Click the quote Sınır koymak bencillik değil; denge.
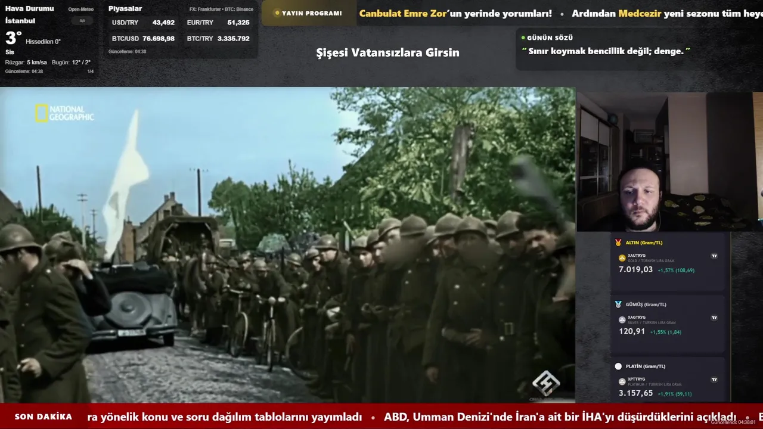This screenshot has height=429, width=763. 606,51
